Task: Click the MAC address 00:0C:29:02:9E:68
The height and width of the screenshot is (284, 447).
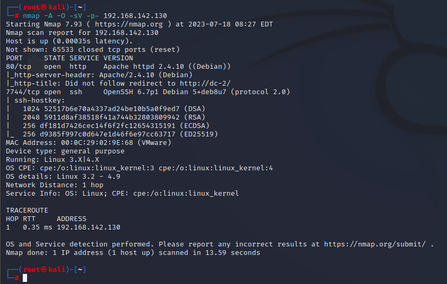Action: click(x=97, y=143)
